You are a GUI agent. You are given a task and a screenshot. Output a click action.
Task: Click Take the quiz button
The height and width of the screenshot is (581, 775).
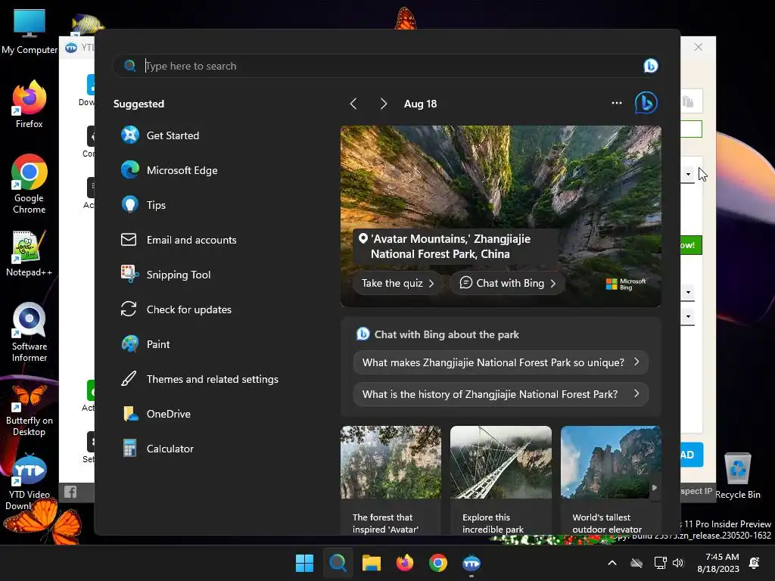pos(397,283)
